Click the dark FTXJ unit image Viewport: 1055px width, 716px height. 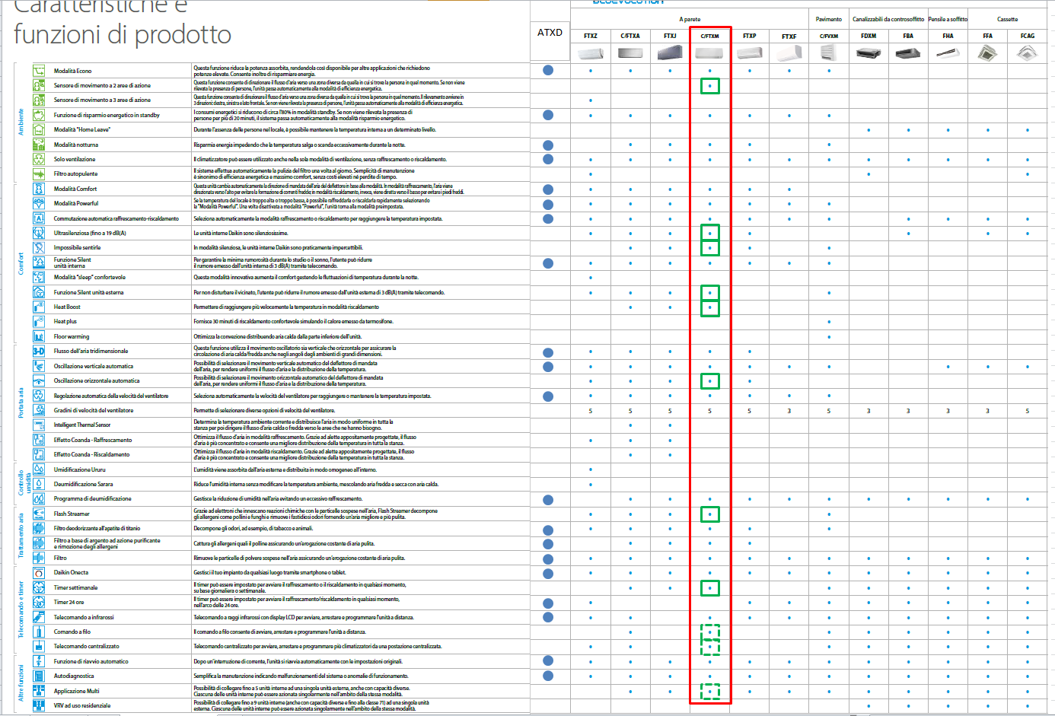click(x=670, y=53)
